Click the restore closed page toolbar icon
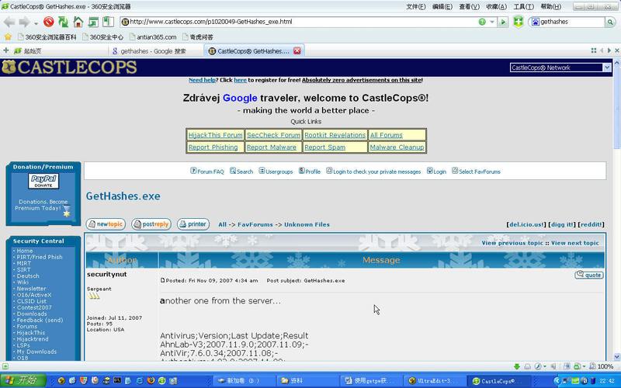This screenshot has width=621, height=388. [93, 22]
